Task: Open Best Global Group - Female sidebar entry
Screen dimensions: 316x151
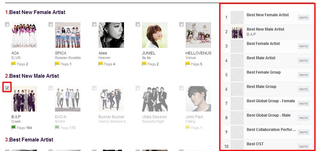Action: pos(268,104)
